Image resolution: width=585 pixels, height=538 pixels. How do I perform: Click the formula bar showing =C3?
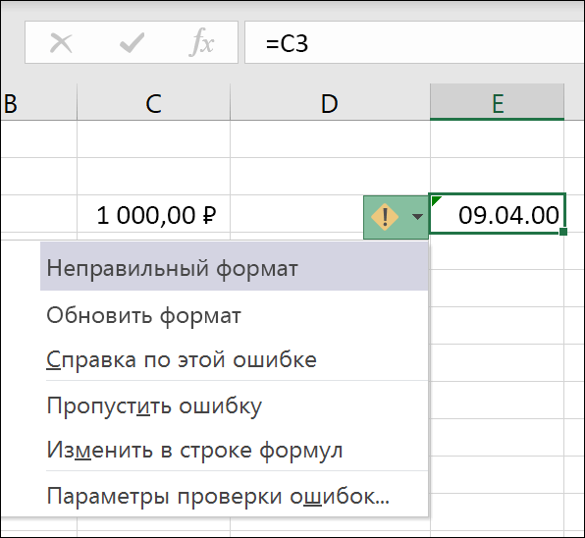(x=414, y=42)
